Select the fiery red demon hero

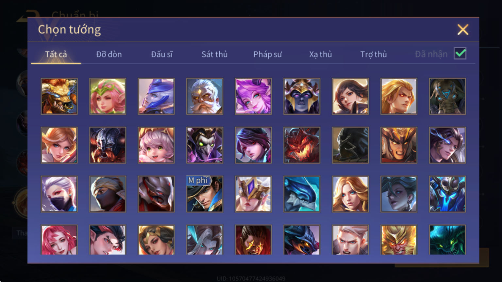[302, 145]
